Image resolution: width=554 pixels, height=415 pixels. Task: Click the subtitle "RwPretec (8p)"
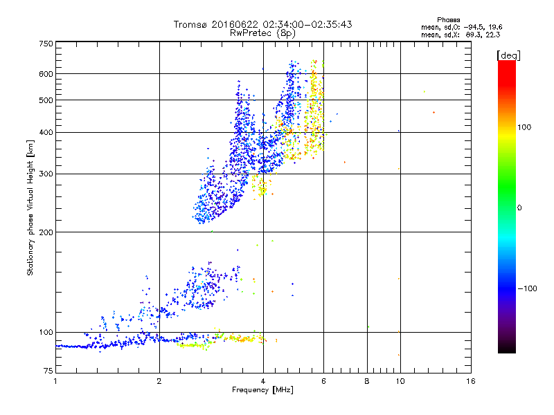262,33
